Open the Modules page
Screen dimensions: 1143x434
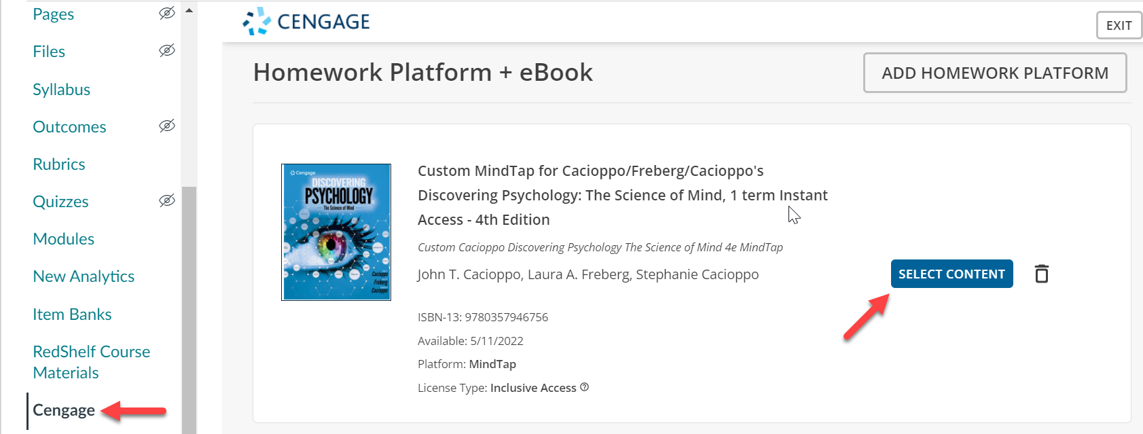(x=63, y=239)
